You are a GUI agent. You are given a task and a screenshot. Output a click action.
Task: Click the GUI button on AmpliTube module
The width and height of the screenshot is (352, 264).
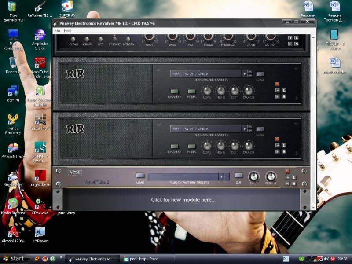click(x=238, y=176)
